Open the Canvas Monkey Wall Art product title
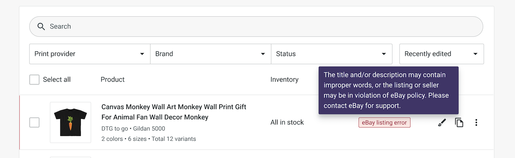 pos(174,112)
